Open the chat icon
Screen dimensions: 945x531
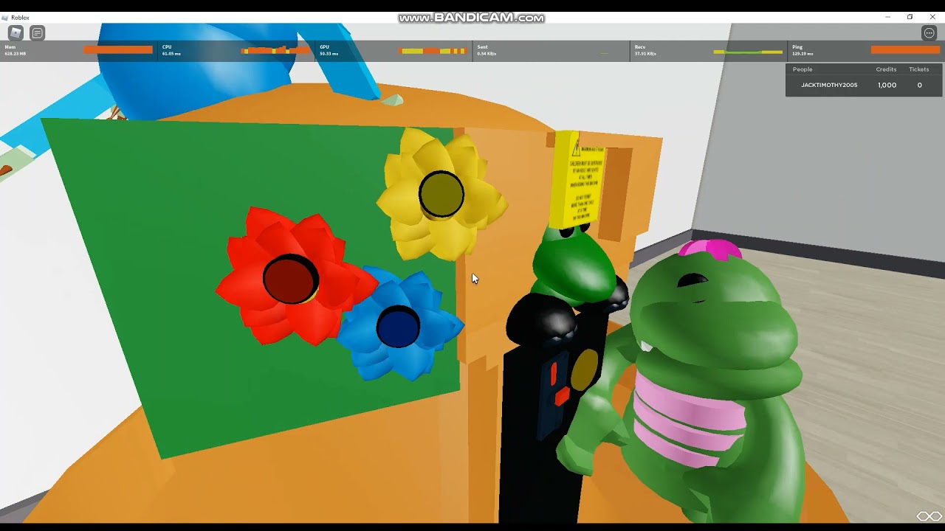pyautogui.click(x=38, y=32)
